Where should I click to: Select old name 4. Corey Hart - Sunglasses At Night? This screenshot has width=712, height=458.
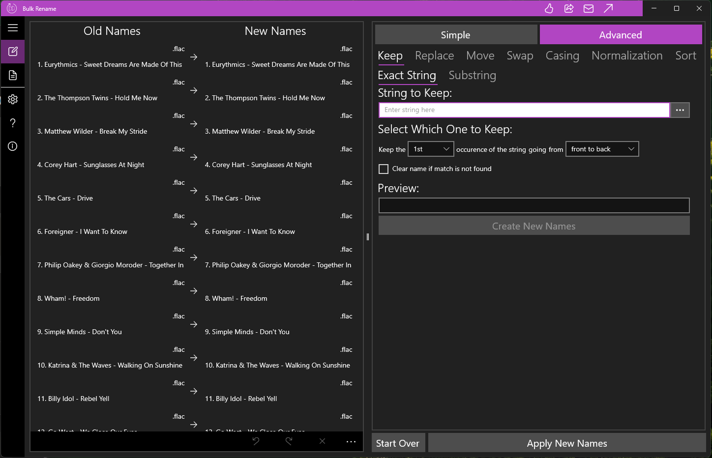[x=91, y=165]
